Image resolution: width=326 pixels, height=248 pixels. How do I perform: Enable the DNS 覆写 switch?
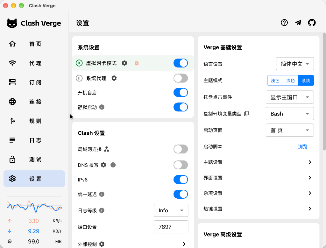[181, 165]
